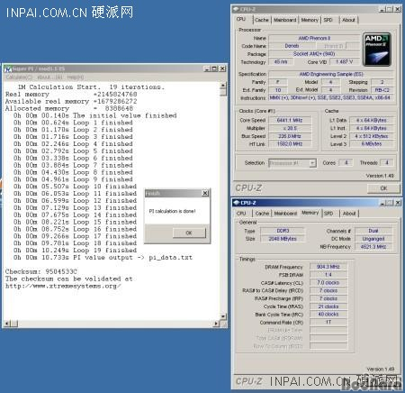Click the NB Frequency value 4521.3 MHz
Screen dimensions: 405x393
pyautogui.click(x=373, y=247)
